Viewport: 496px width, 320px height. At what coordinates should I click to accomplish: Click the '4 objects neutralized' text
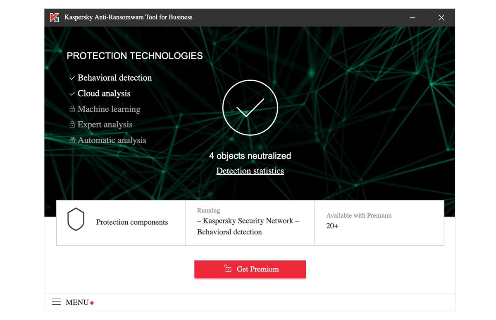[x=250, y=156]
